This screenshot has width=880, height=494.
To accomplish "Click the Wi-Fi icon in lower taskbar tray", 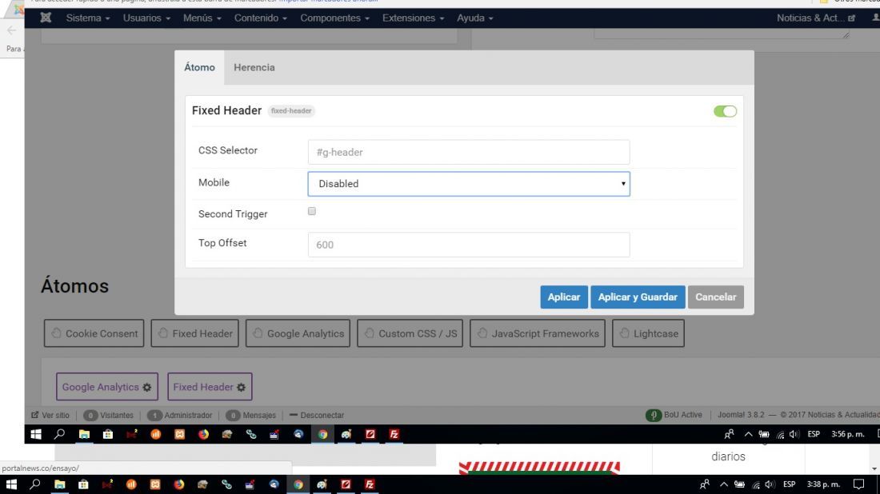I will 756,484.
